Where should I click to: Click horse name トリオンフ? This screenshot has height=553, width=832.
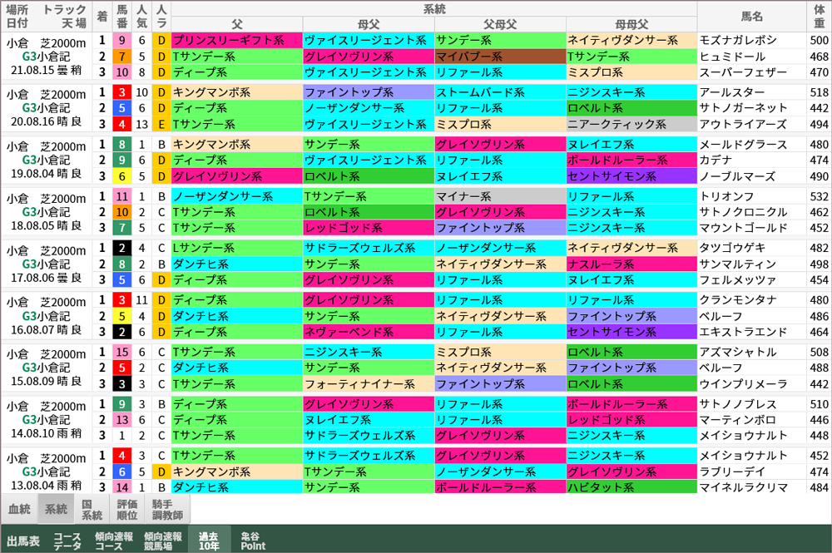click(x=726, y=196)
